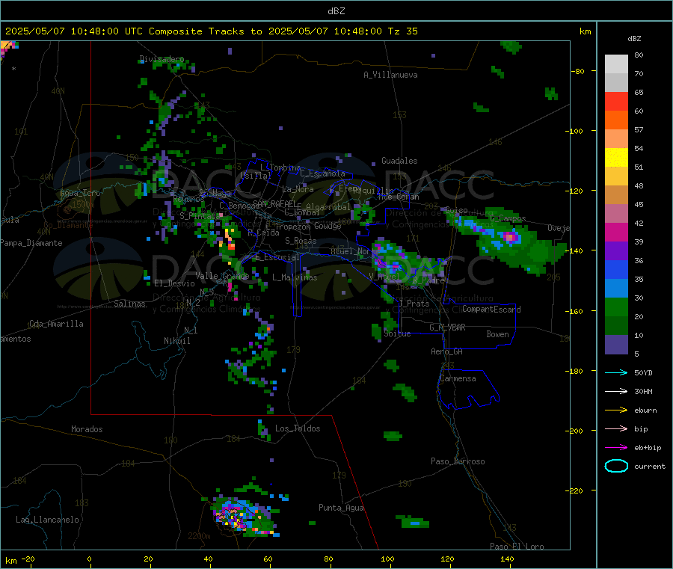673x569 pixels.
Task: Click the 'Punta_Agua' map label
Action: coord(341,508)
